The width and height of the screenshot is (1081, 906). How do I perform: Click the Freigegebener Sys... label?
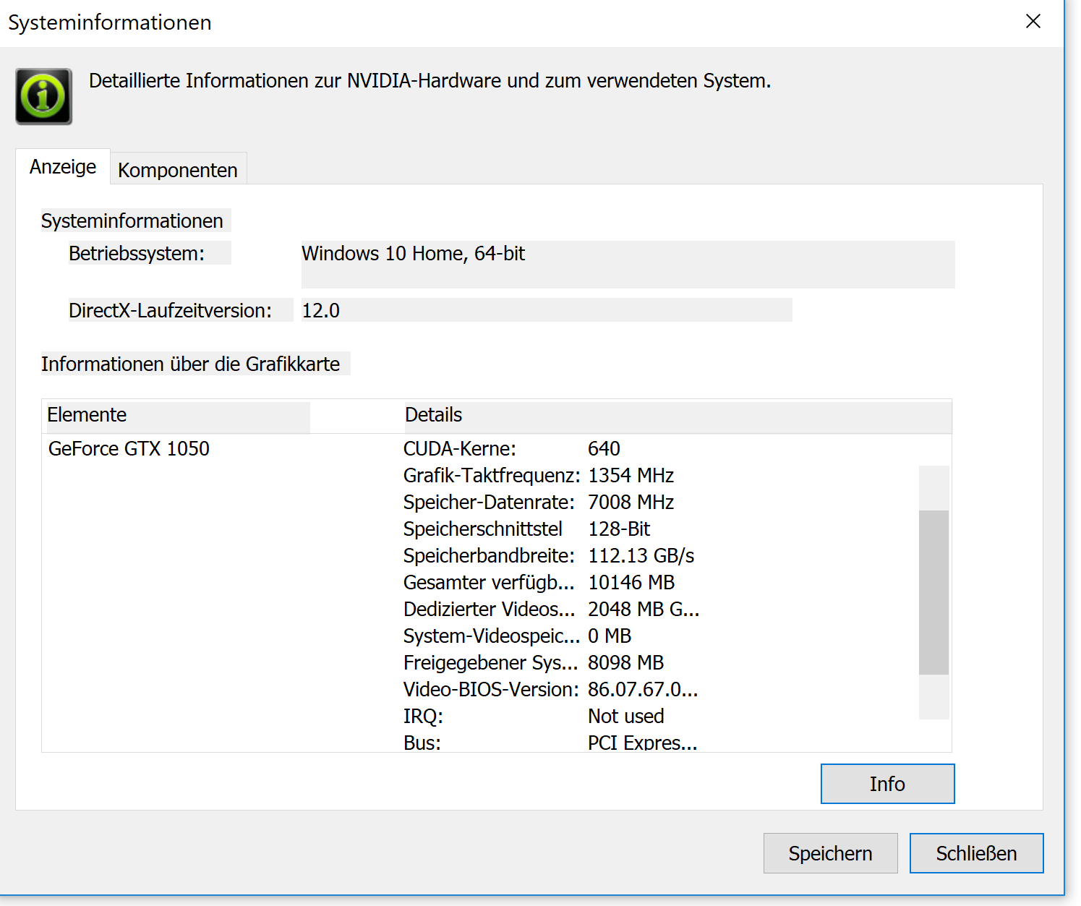point(490,663)
